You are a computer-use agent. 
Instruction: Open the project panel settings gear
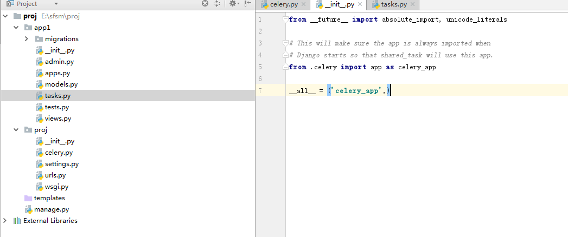tap(234, 4)
